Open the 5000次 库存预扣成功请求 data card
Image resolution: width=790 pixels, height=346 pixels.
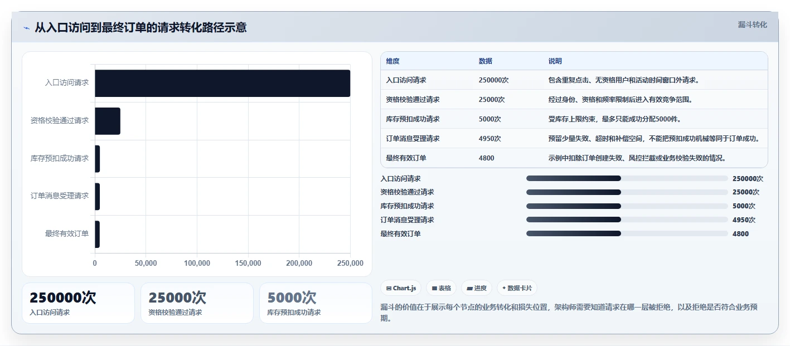coord(316,303)
